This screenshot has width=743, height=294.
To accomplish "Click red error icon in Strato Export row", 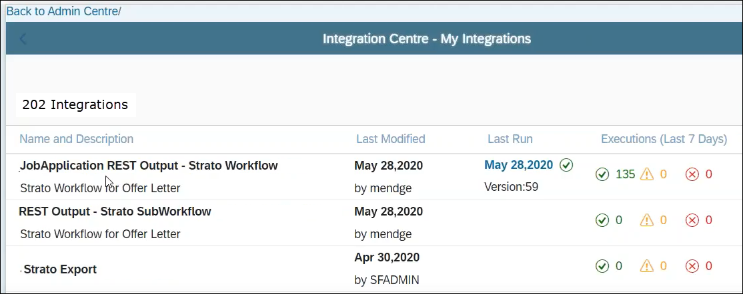I will pos(692,266).
